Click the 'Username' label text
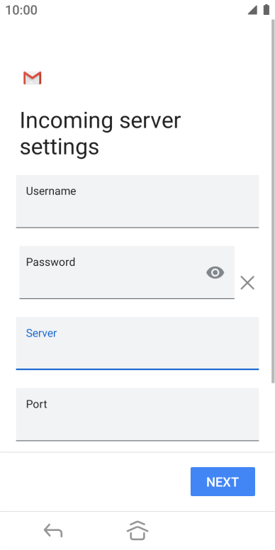 click(51, 191)
